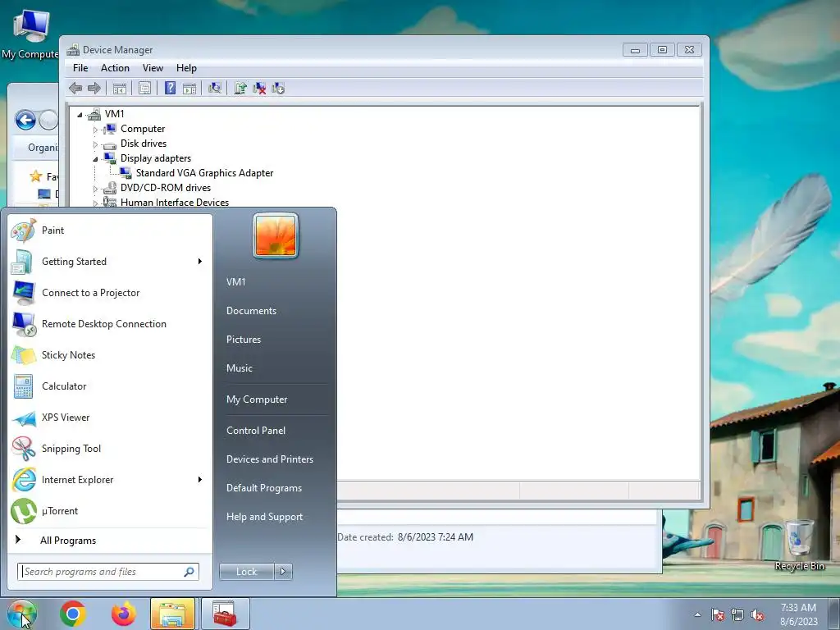The image size is (840, 630).
Task: Open Getting Started submenu arrow
Action: pos(200,262)
